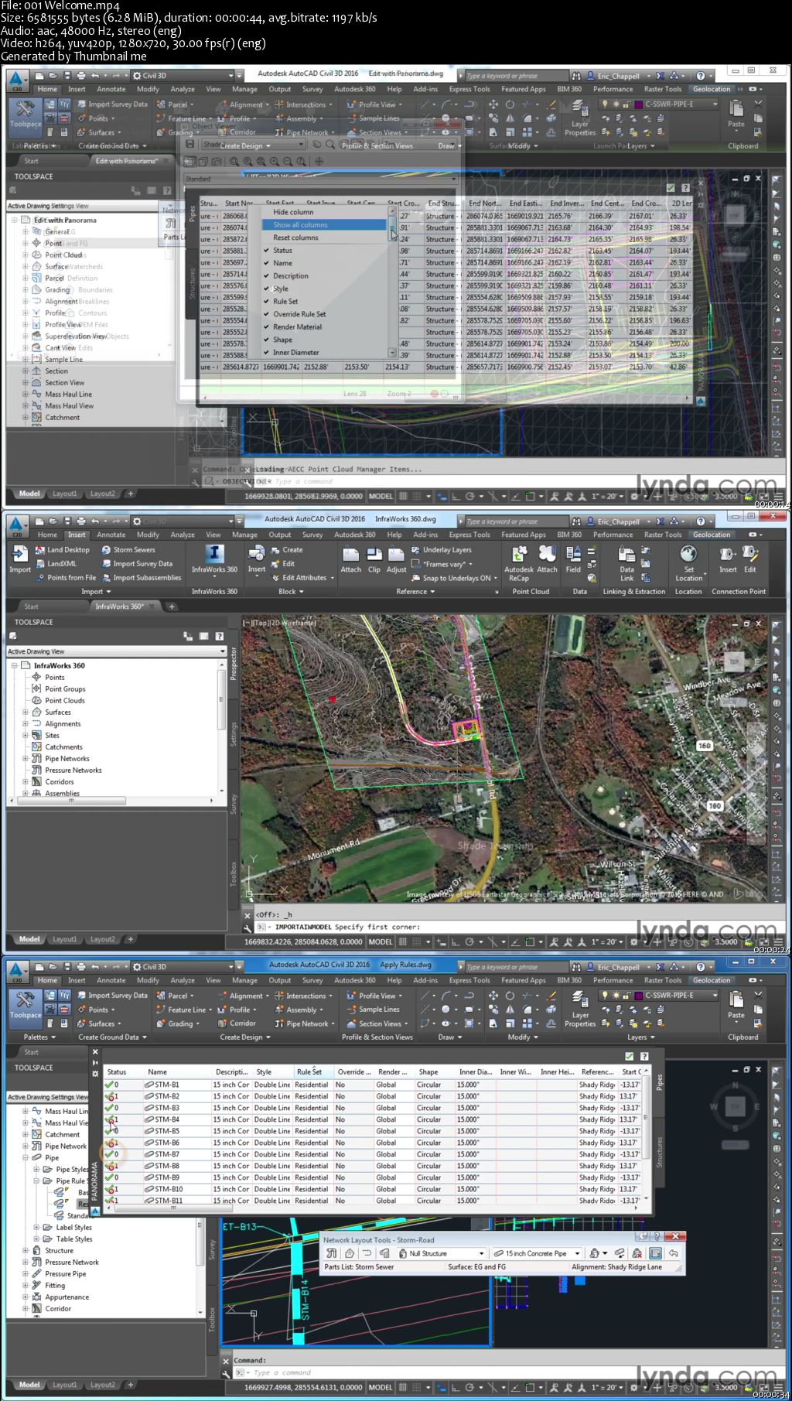The image size is (792, 1401).
Task: Open Annotate ribbon tab in InfraWorks 360.dwg window
Action: coord(111,535)
